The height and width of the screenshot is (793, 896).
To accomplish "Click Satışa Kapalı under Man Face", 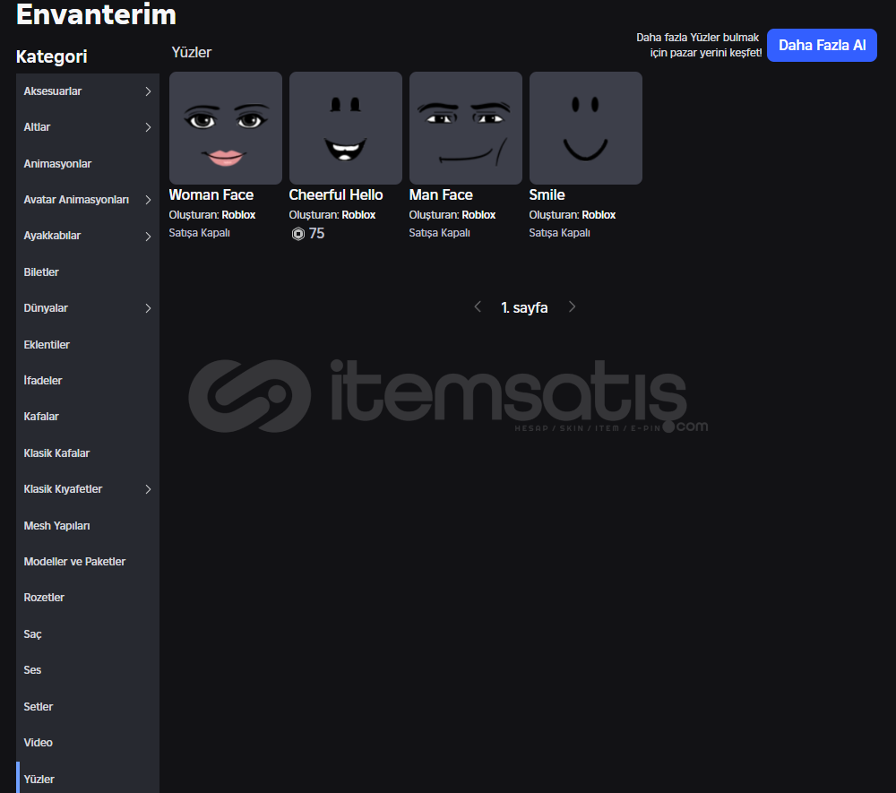I will click(x=439, y=233).
